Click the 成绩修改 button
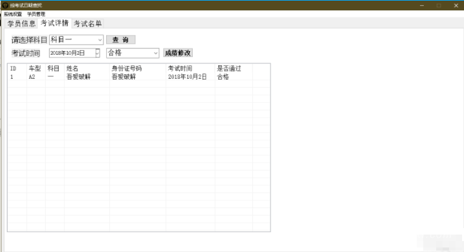The image size is (464, 252). click(x=178, y=53)
